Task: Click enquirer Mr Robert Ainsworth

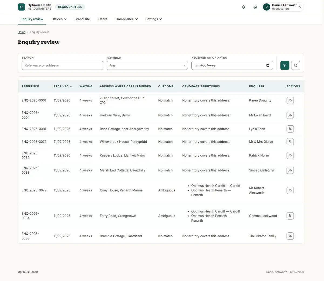Action: click(256, 190)
